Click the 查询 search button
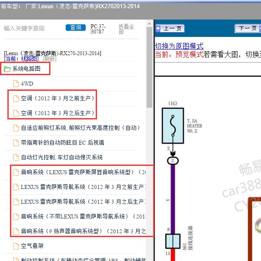 tap(76, 27)
